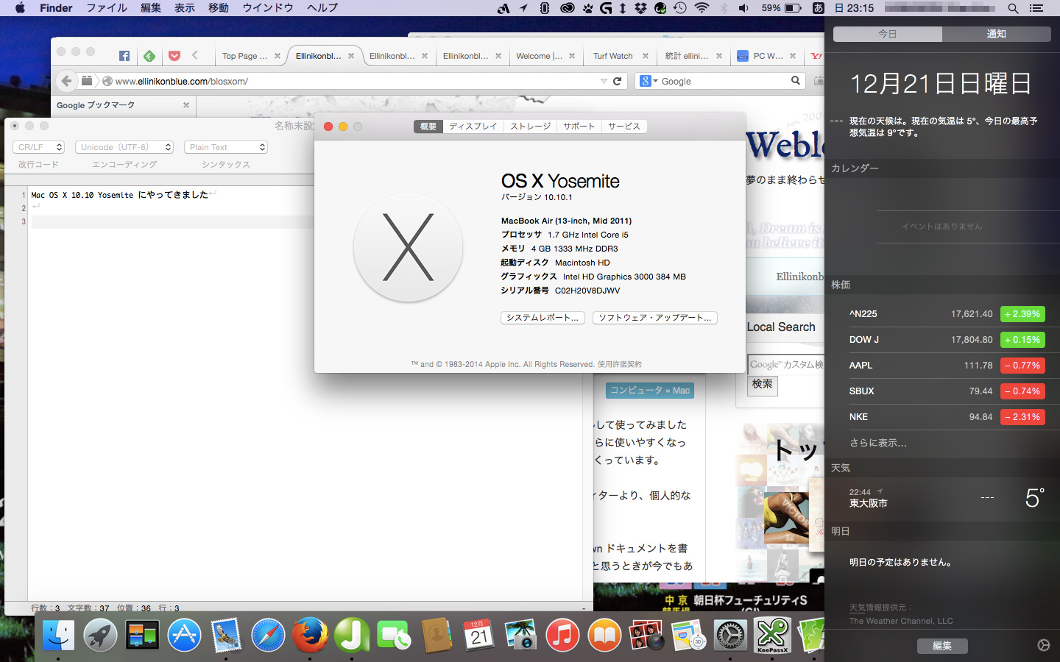Viewport: 1060px width, 662px height.
Task: Open the サービス tab
Action: pyautogui.click(x=624, y=127)
